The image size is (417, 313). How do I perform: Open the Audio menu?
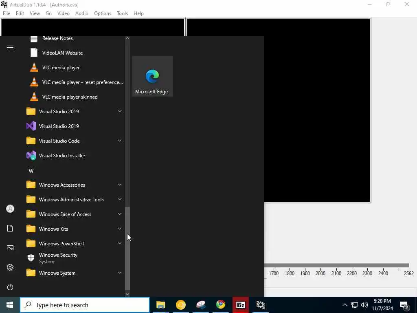point(81,13)
